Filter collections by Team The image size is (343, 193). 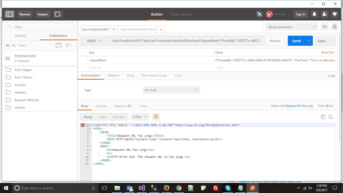(x=22, y=45)
